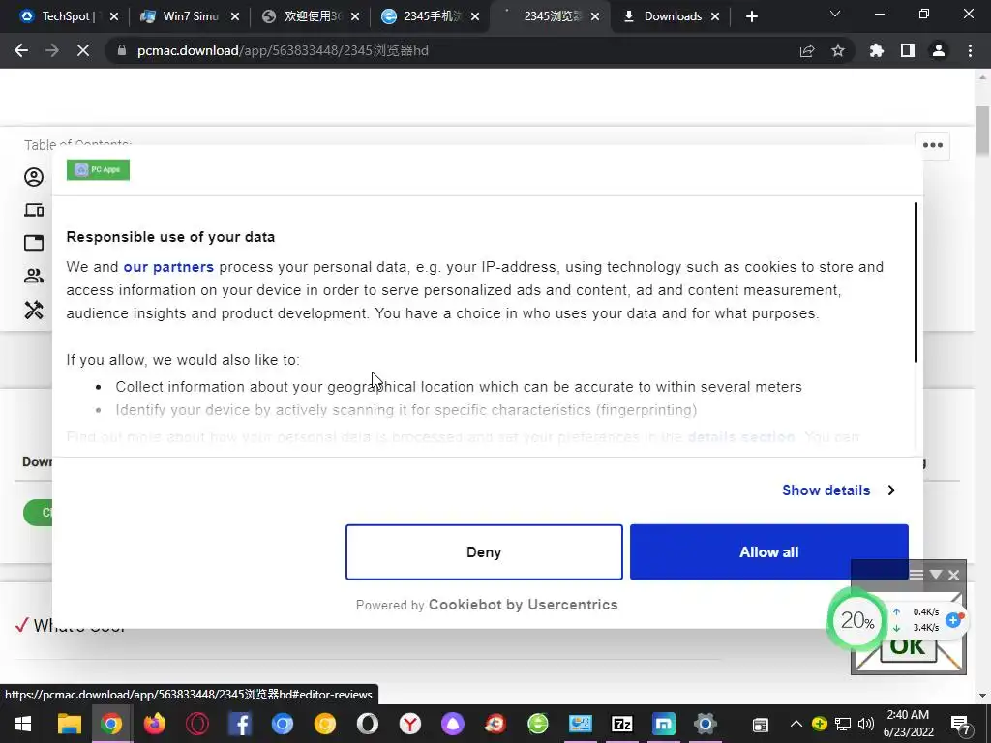The image size is (991, 743).
Task: Launch Opera from the taskbar
Action: coord(197,724)
